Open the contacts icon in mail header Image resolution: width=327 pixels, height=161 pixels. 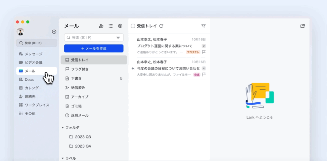(101, 26)
